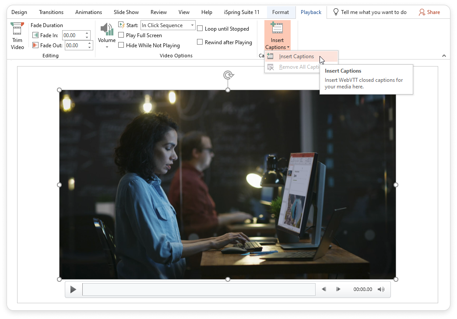Switch to the Design tab

click(x=19, y=12)
